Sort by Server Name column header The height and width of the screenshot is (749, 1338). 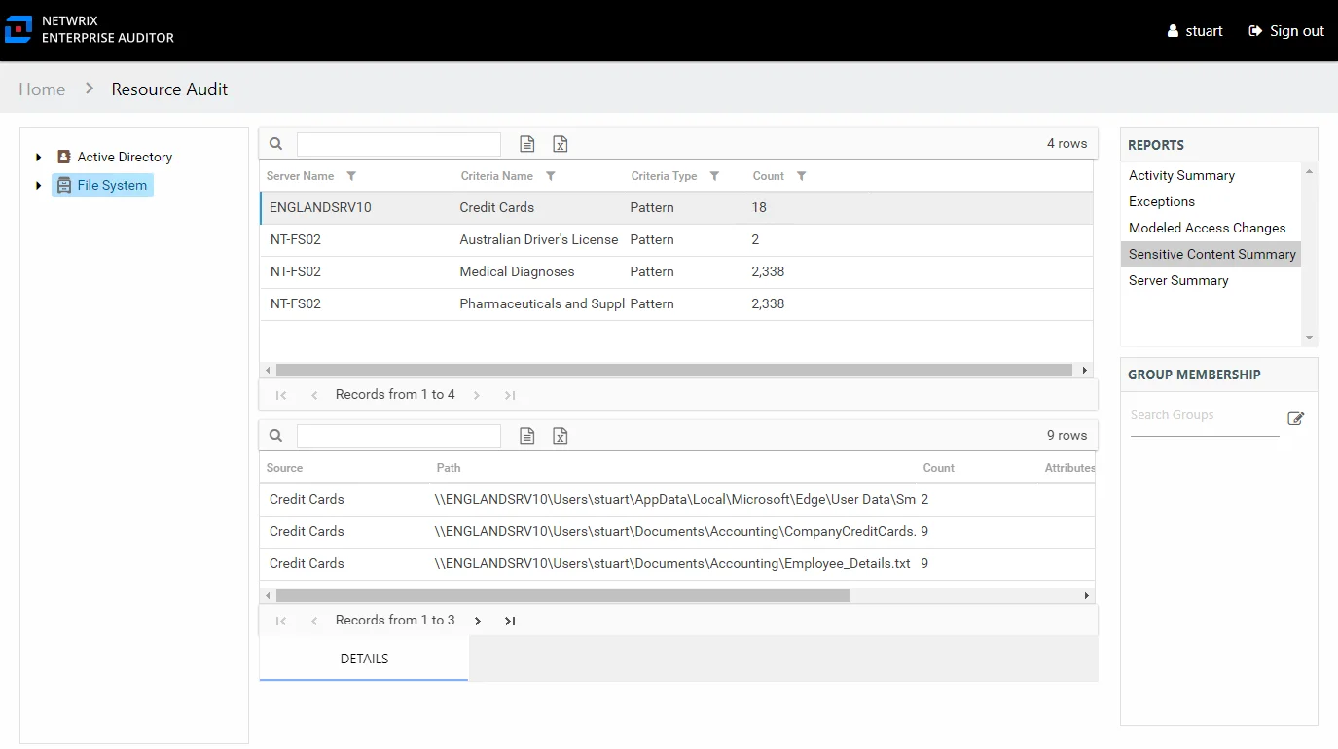(300, 176)
